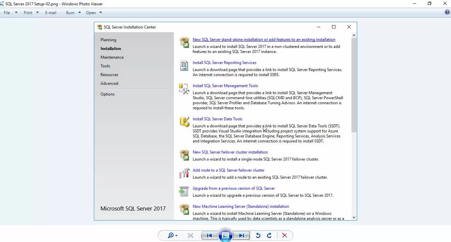Restore down the Windows Photo Viewer window
Screen dimensions: 451x242
(430, 4)
